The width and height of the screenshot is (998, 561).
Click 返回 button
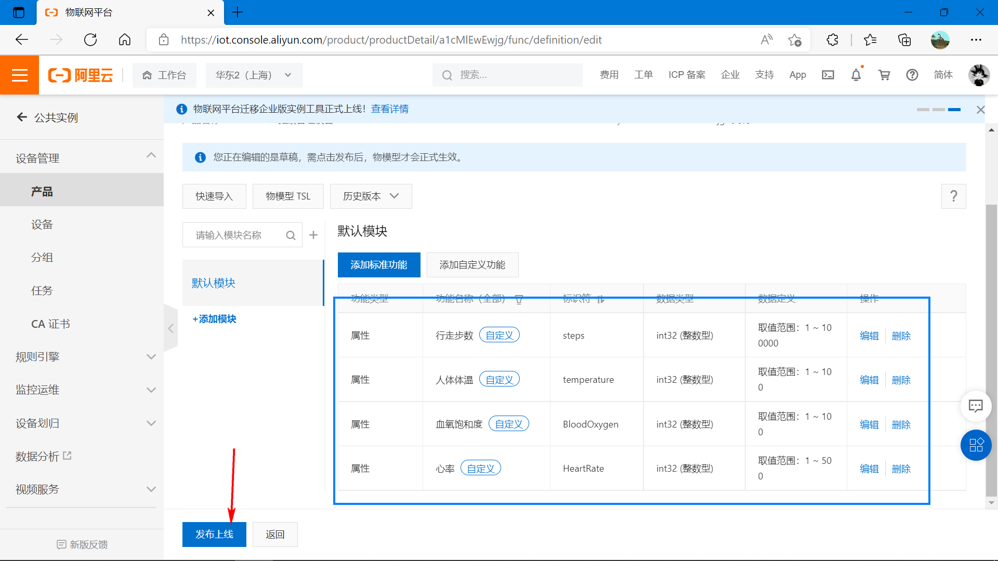point(275,535)
